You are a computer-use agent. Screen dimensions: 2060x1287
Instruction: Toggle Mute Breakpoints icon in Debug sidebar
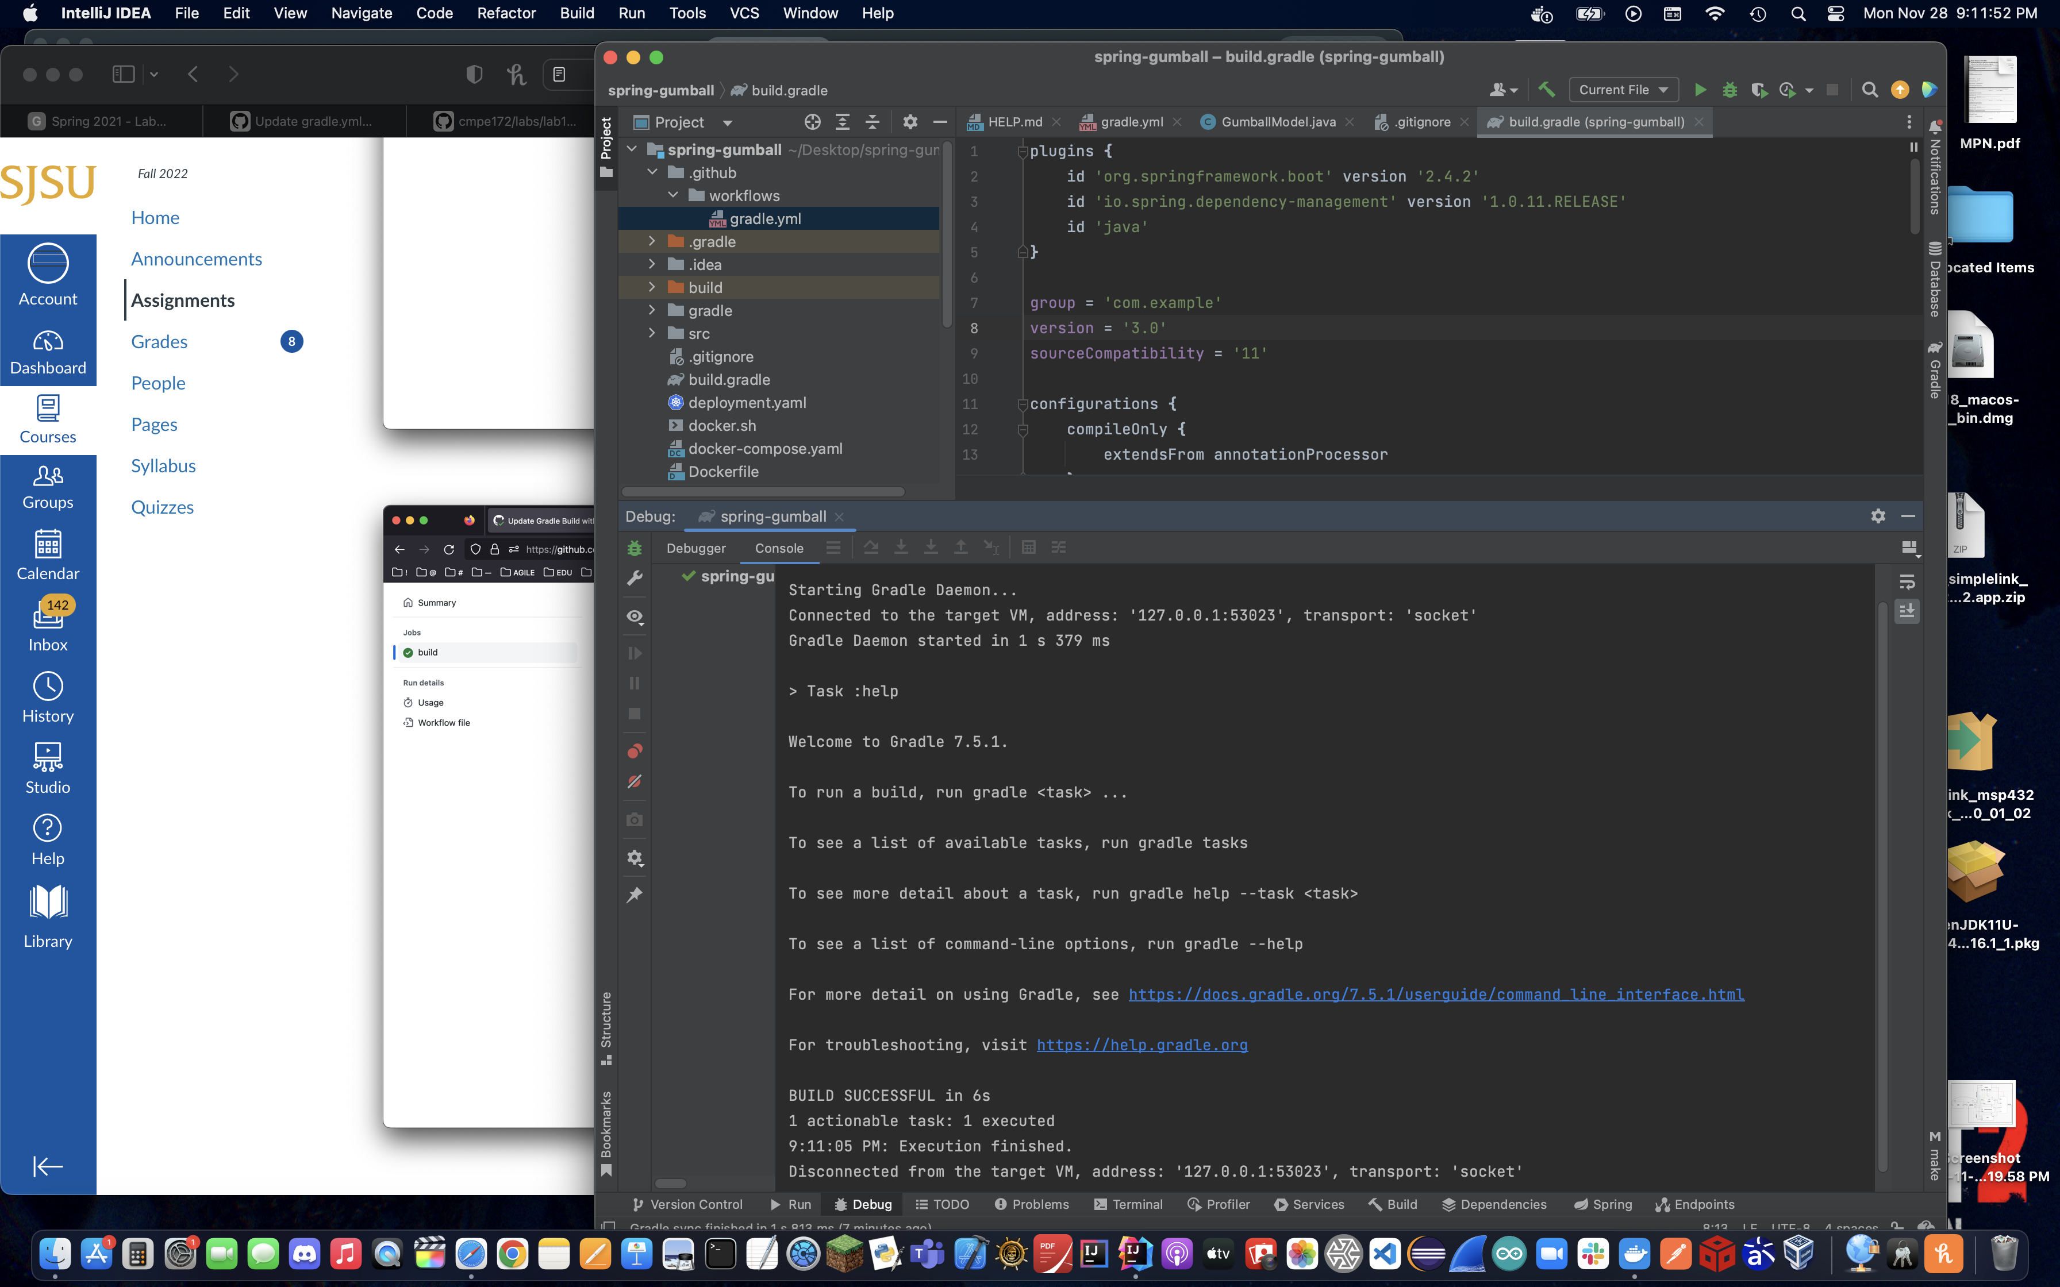[634, 781]
